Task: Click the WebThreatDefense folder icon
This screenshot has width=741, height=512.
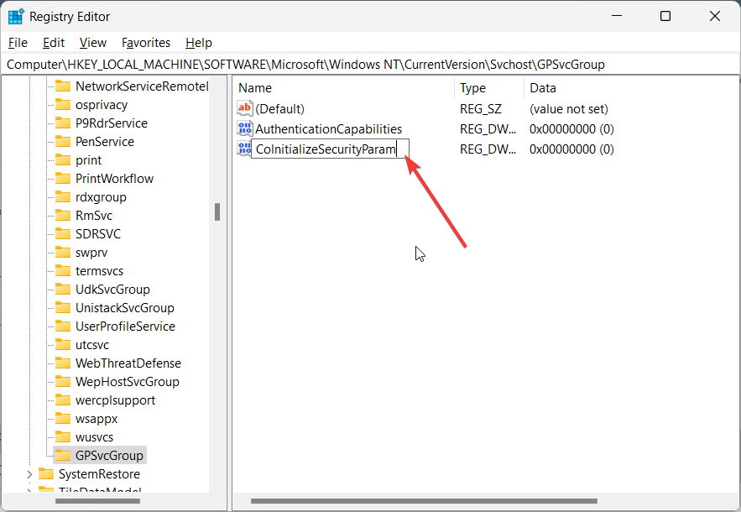Action: (x=62, y=363)
